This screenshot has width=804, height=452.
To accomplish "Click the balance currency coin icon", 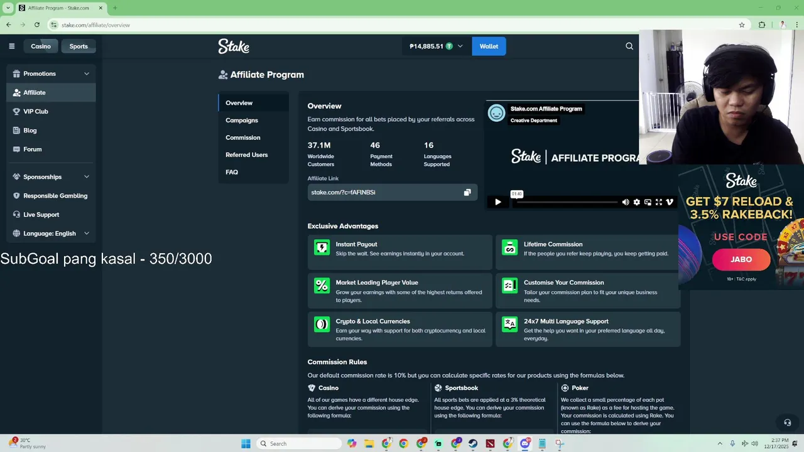I will click(449, 46).
